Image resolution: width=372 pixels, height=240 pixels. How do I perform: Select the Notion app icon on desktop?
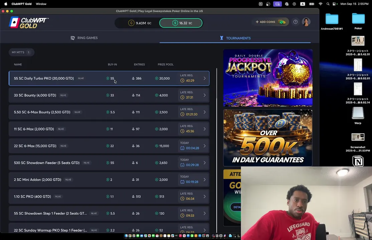[x=358, y=161]
